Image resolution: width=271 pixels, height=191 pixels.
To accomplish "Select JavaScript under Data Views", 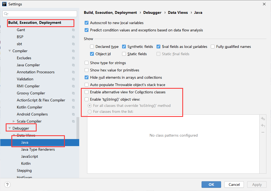I will click(x=30, y=157).
